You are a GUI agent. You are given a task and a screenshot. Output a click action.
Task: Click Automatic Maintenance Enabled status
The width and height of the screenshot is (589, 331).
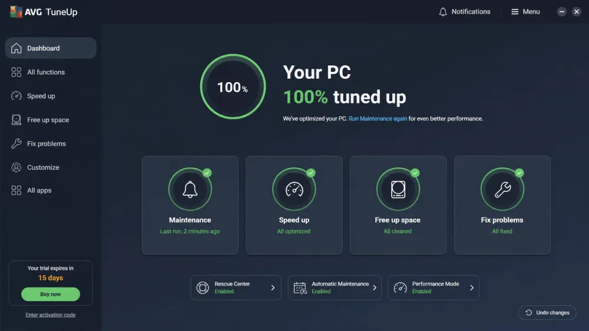click(321, 291)
